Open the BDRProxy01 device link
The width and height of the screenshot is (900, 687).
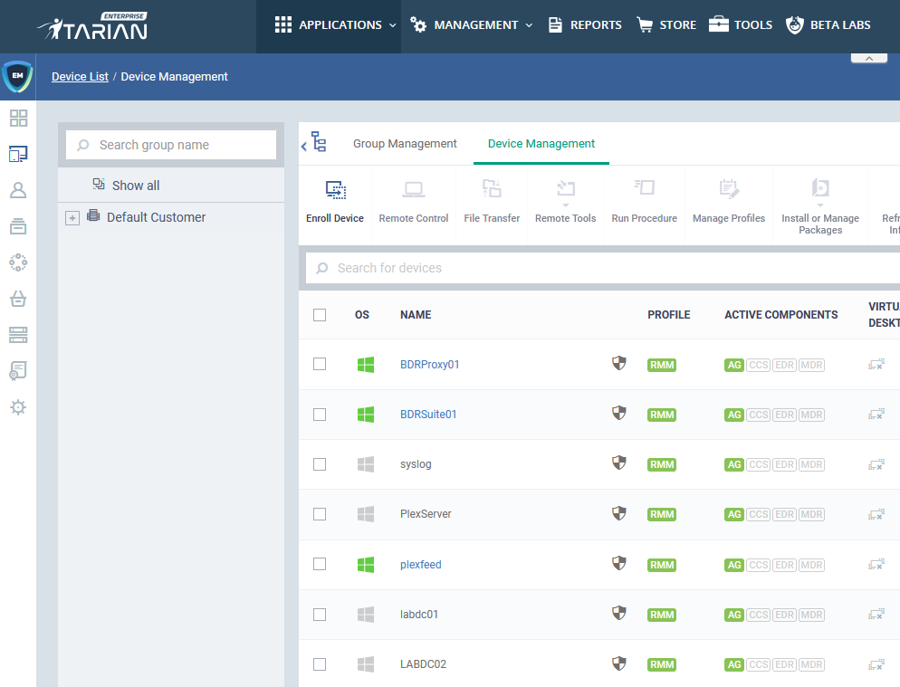429,365
